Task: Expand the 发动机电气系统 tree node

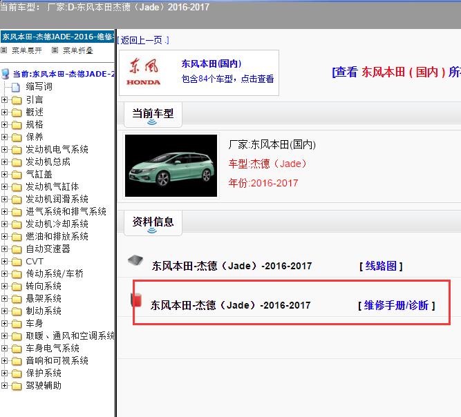Action: [x=4, y=150]
